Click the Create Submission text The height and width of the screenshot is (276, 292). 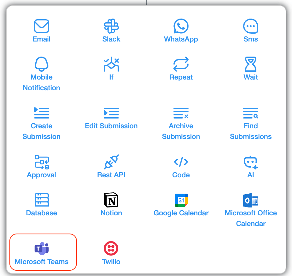(x=42, y=131)
